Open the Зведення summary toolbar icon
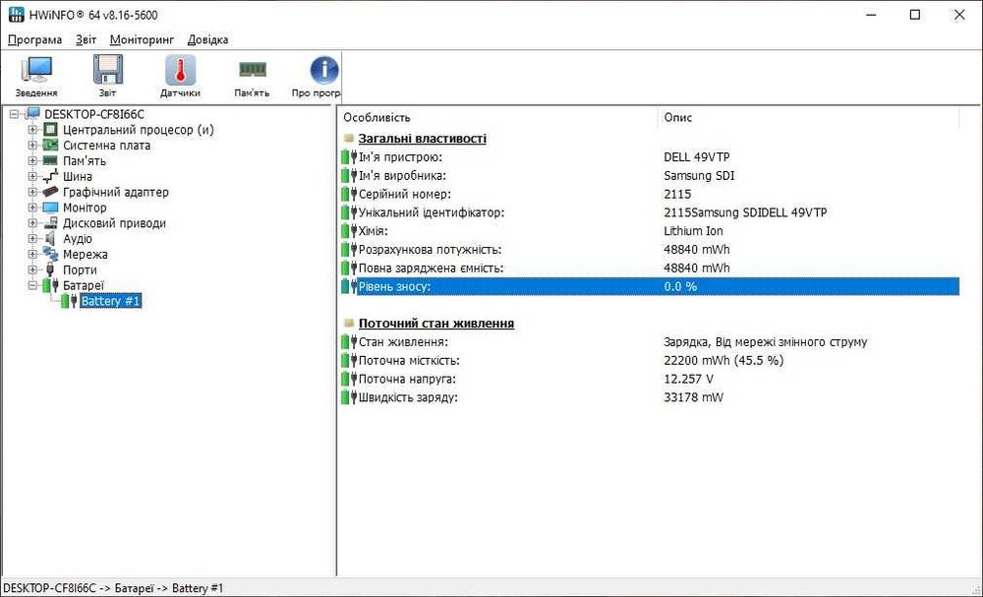The width and height of the screenshot is (983, 597). (36, 70)
